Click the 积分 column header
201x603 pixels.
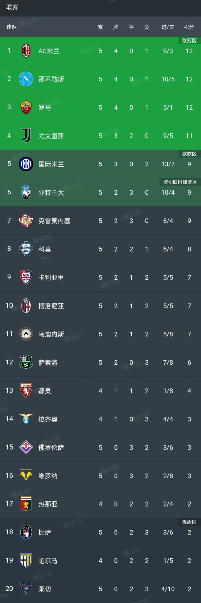click(189, 27)
